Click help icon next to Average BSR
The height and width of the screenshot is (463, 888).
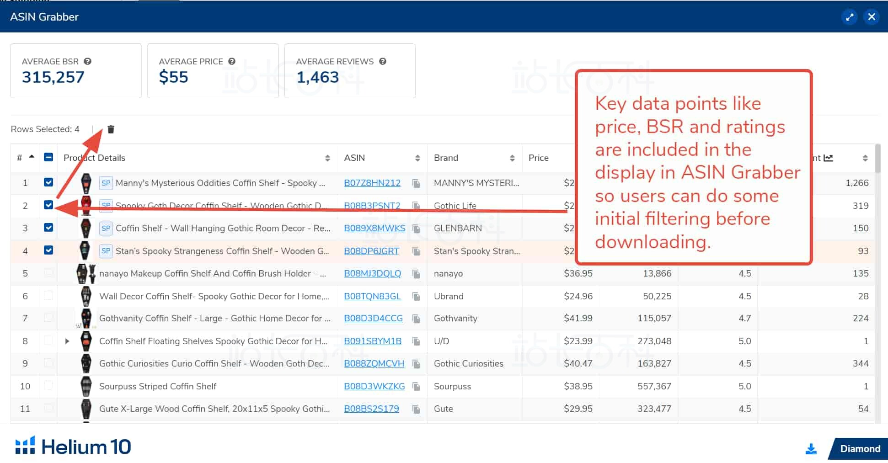(88, 61)
